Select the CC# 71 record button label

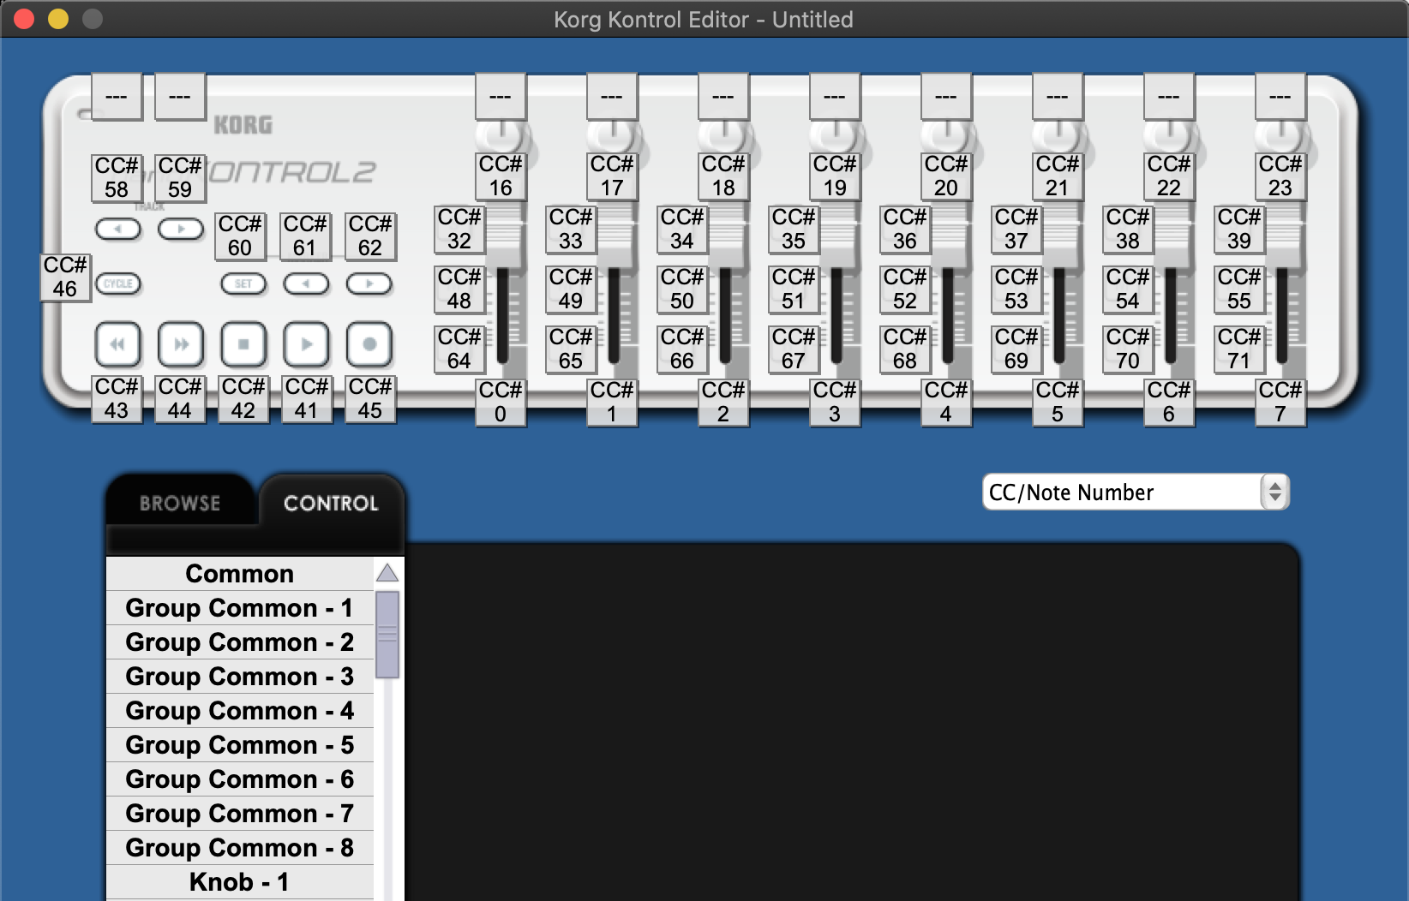coord(1239,349)
